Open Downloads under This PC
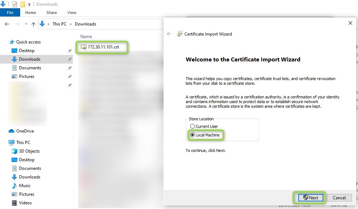Viewport: 358px width, 209px height. point(30,177)
